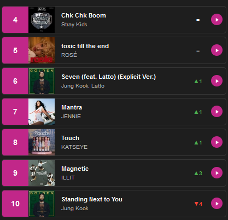Screen dimensions: 228x220
Task: Play toxic till the end by ROSÉ
Action: [217, 50]
